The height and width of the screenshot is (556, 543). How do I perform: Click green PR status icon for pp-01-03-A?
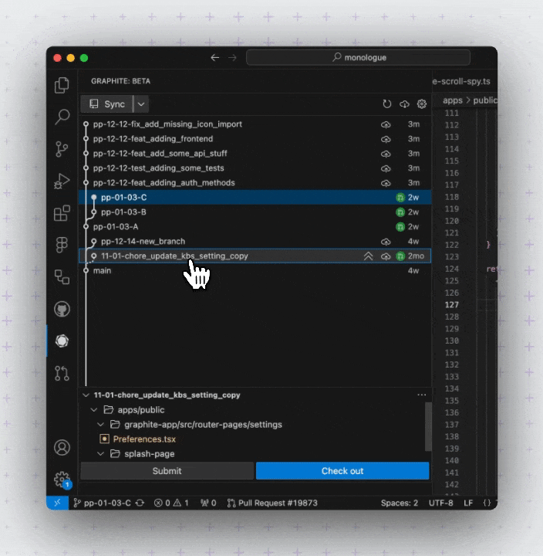[400, 226]
